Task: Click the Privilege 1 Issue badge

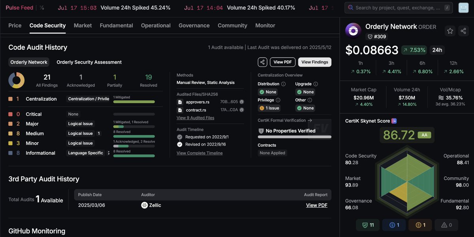Action: pyautogui.click(x=269, y=108)
